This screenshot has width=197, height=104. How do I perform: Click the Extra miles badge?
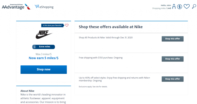(x=43, y=47)
